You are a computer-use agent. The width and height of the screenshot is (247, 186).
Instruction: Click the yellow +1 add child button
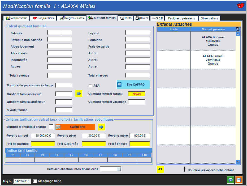coord(160,169)
